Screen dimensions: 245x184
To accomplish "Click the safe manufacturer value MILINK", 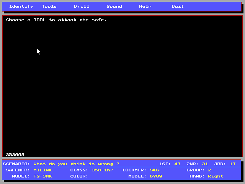I will pyautogui.click(x=42, y=170).
